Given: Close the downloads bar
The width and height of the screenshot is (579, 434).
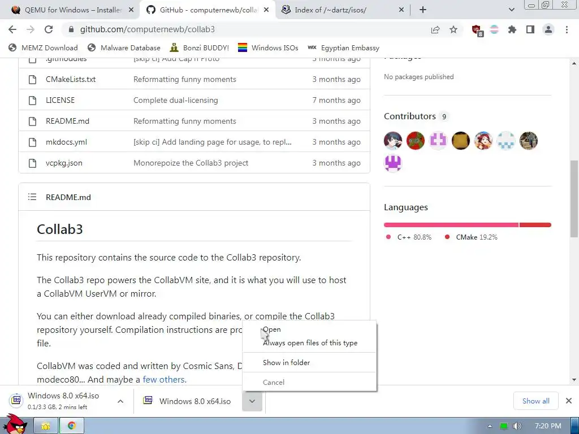Looking at the screenshot, I should [569, 401].
